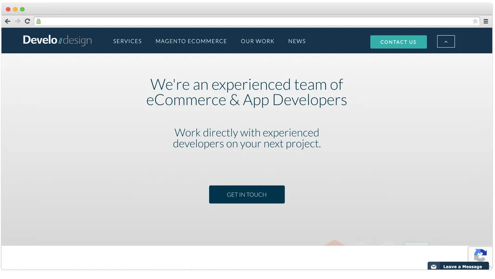Click the reCAPTCHA badge icon
Screen dimensions: 495x279
480,255
